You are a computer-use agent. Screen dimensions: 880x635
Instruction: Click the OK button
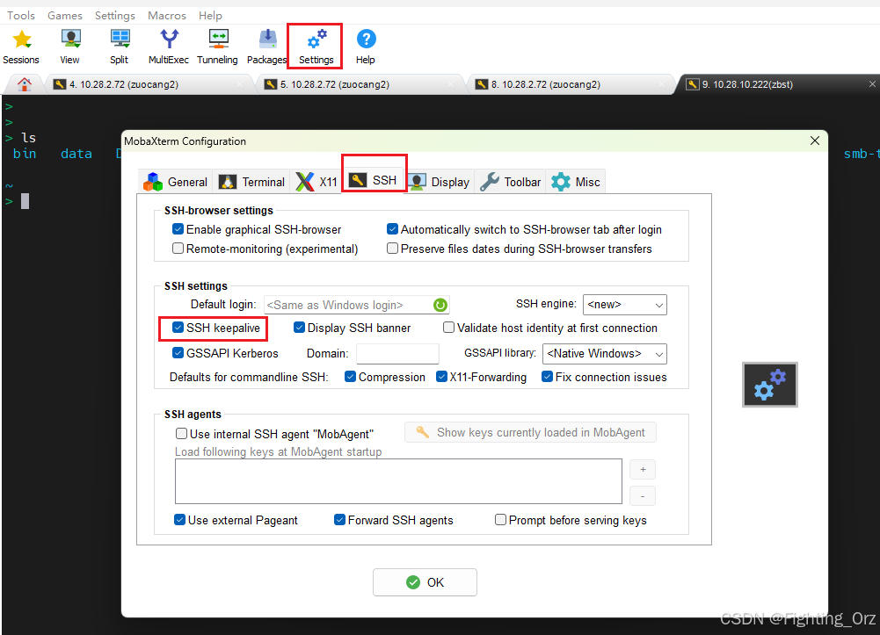425,581
